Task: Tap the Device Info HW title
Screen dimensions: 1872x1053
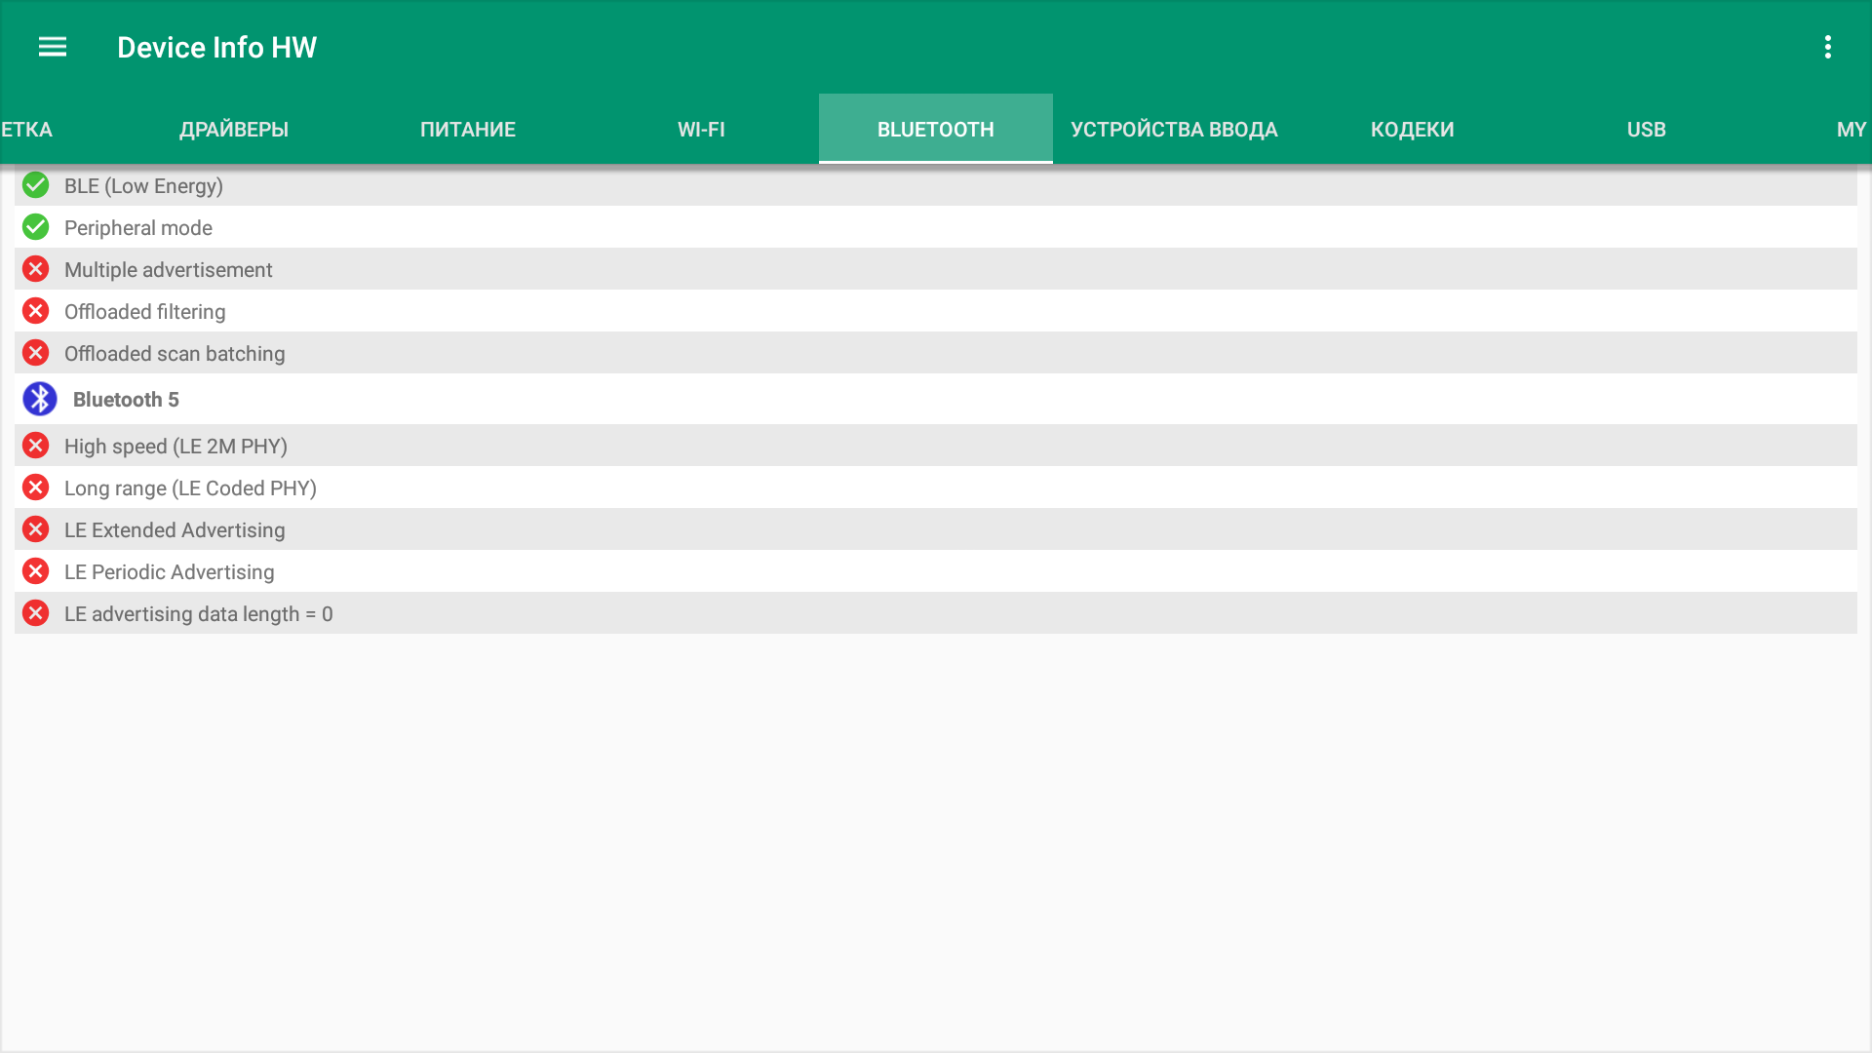Action: [x=216, y=47]
